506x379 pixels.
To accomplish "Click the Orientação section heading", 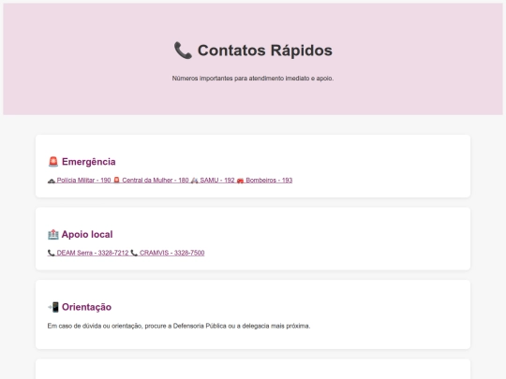I will 80,307.
